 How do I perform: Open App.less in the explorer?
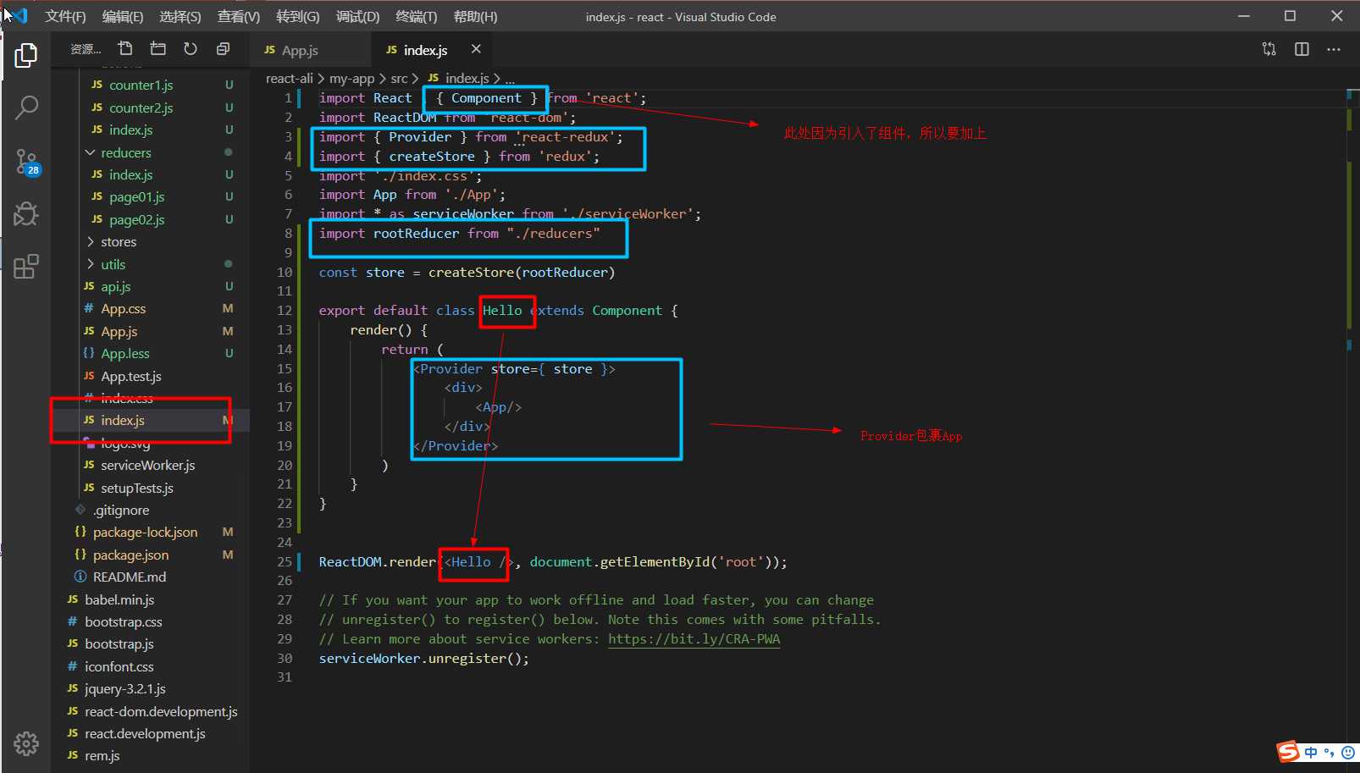tap(124, 354)
